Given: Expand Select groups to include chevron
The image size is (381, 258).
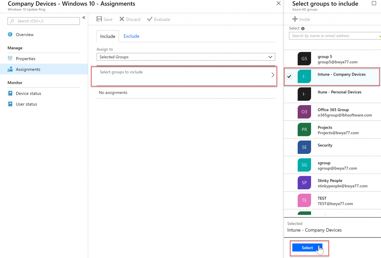Looking at the screenshot, I should (x=273, y=75).
